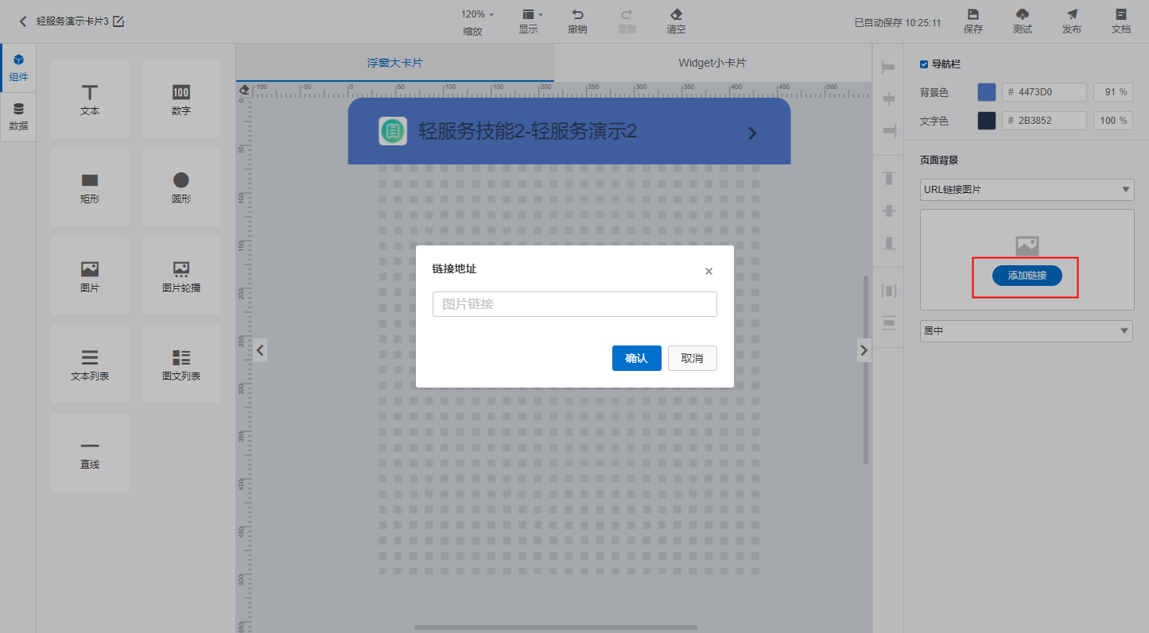Edit card name 轻服务演示卡片3 pencil icon
The width and height of the screenshot is (1149, 633).
click(118, 21)
